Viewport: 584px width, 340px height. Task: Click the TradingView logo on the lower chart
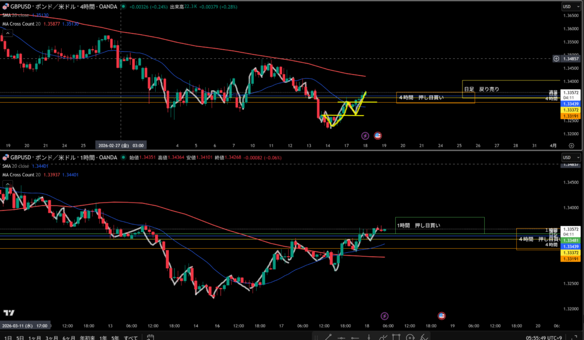(x=9, y=313)
